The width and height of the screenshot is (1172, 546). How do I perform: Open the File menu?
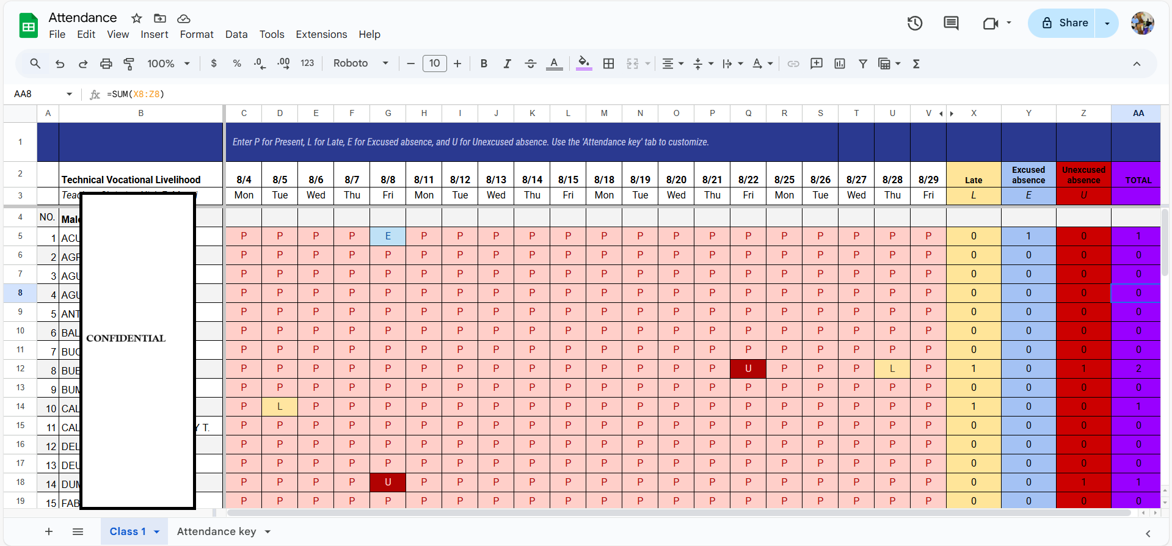tap(57, 34)
